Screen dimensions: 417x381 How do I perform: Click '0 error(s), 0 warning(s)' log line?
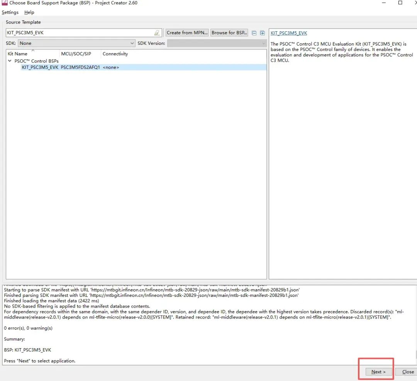tap(28, 328)
